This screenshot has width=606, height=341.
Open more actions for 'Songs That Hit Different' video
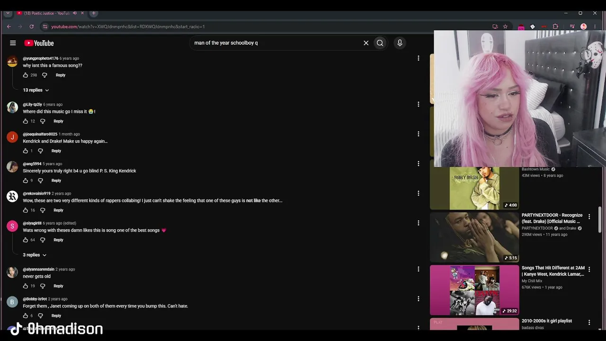tap(589, 269)
